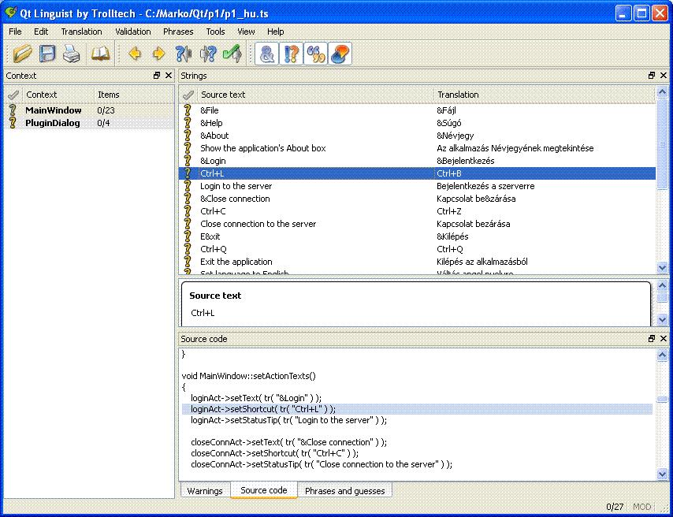This screenshot has height=517, width=673.
Task: Click the Translation column header
Action: (545, 95)
